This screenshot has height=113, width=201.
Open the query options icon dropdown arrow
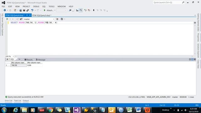[65, 19]
